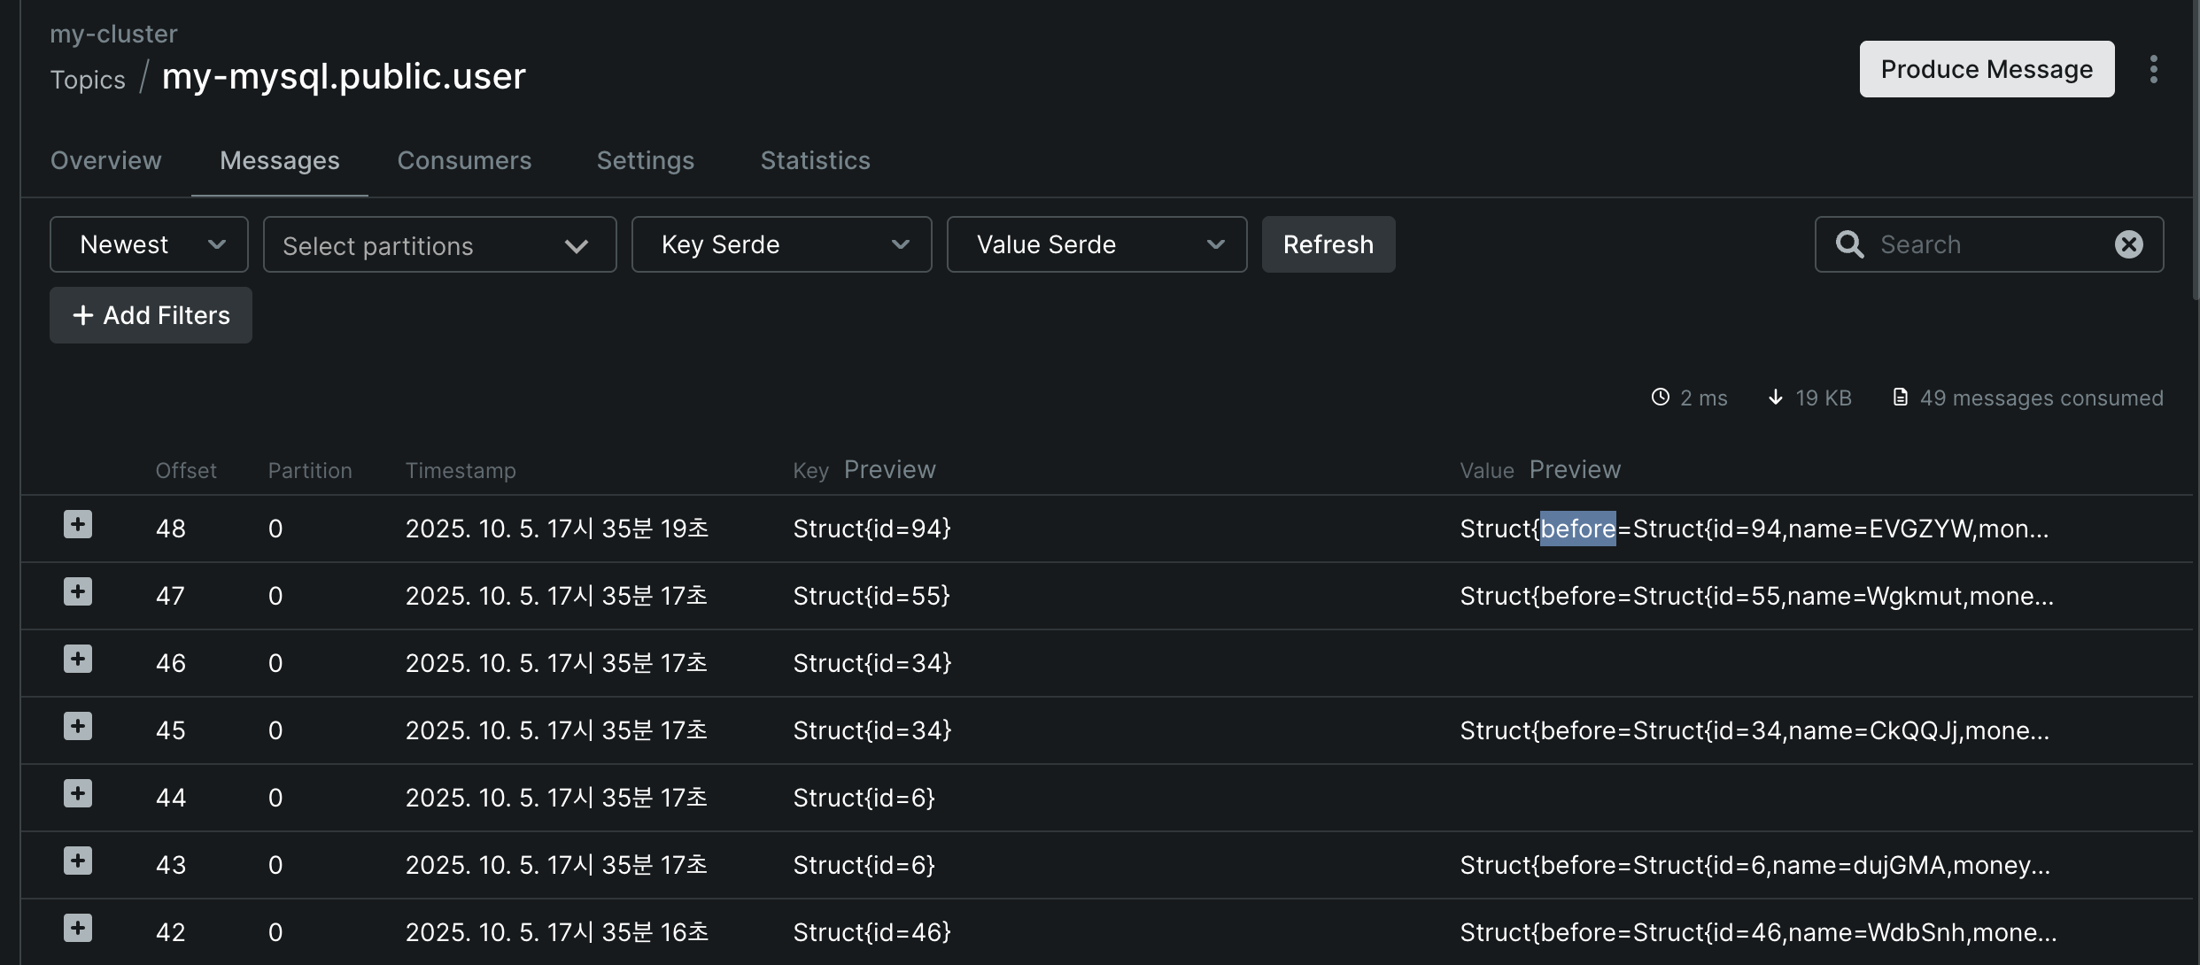Expand message row with offset 47

78,592
